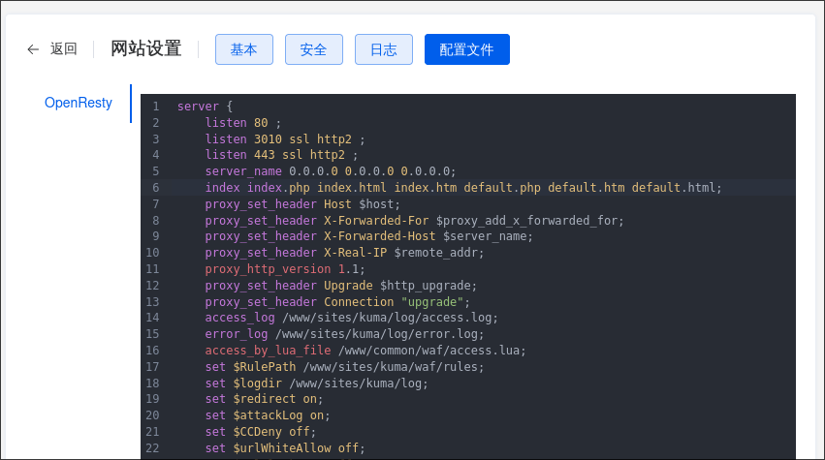This screenshot has height=460, width=825.
Task: Click the X-Real-IP header line
Action: (344, 253)
